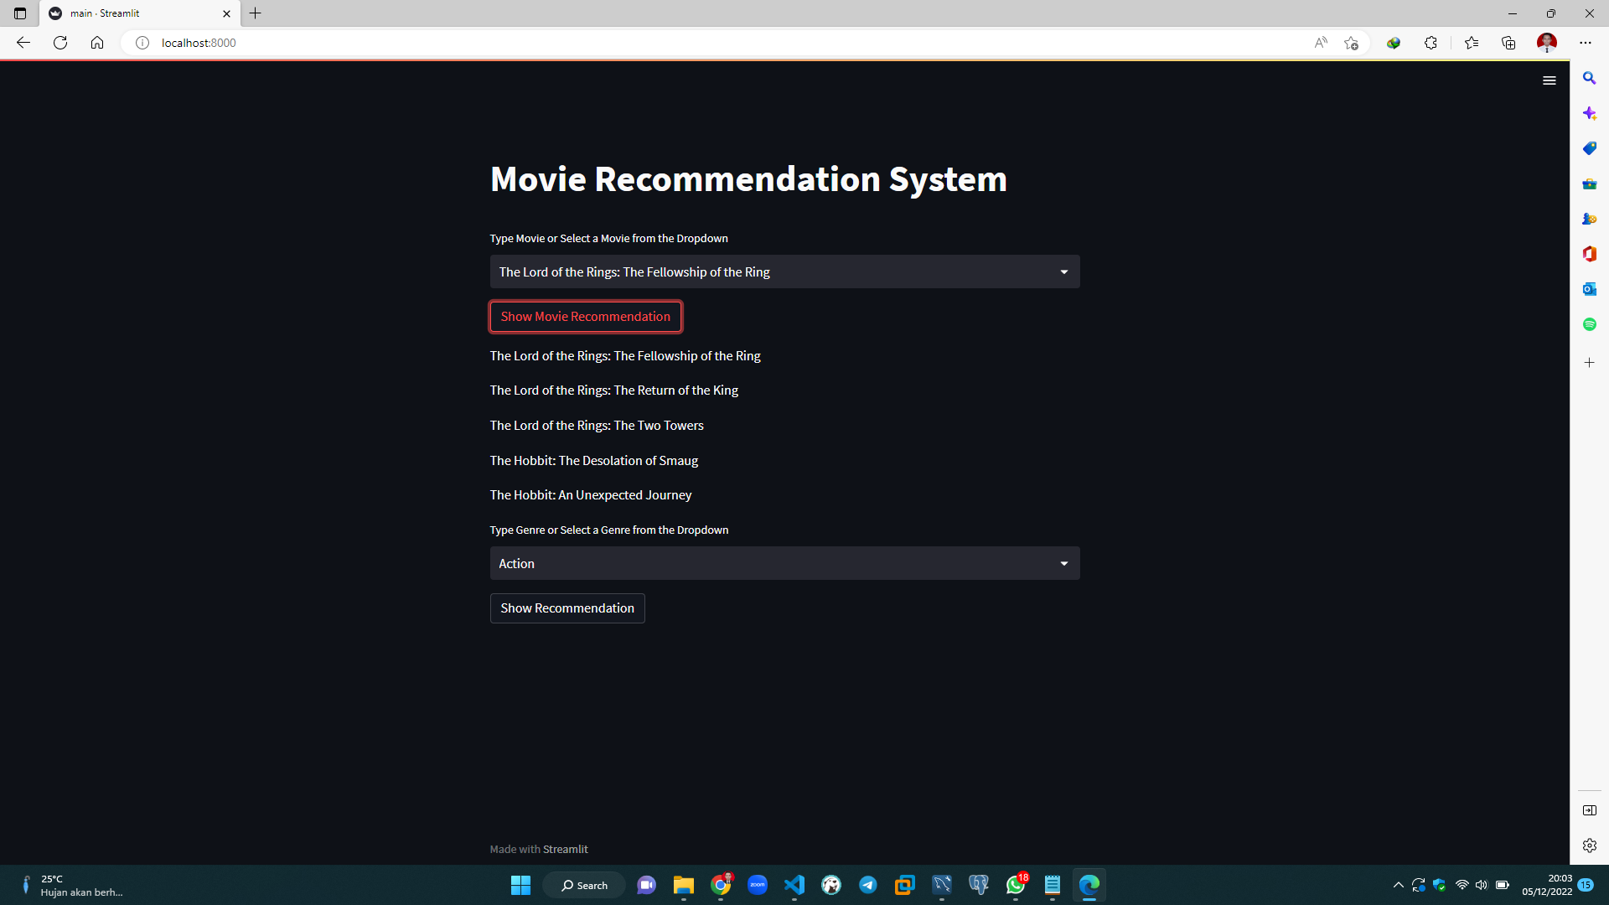The height and width of the screenshot is (905, 1609).
Task: Open the Streamlit hamburger menu
Action: pyautogui.click(x=1549, y=80)
